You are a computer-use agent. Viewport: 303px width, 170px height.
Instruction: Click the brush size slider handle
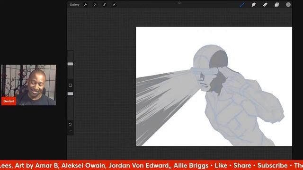(x=71, y=64)
